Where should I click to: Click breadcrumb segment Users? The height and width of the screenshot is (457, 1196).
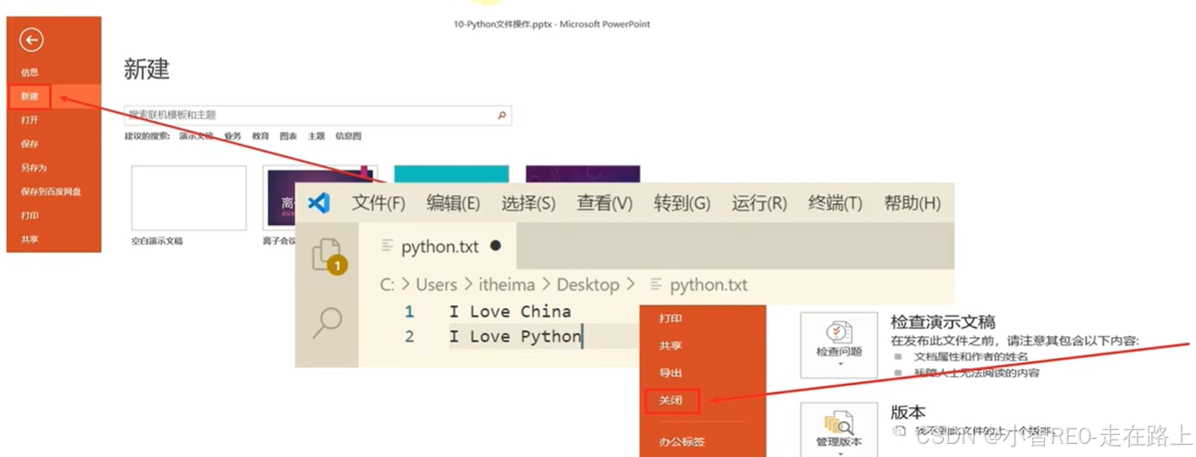[x=437, y=285]
